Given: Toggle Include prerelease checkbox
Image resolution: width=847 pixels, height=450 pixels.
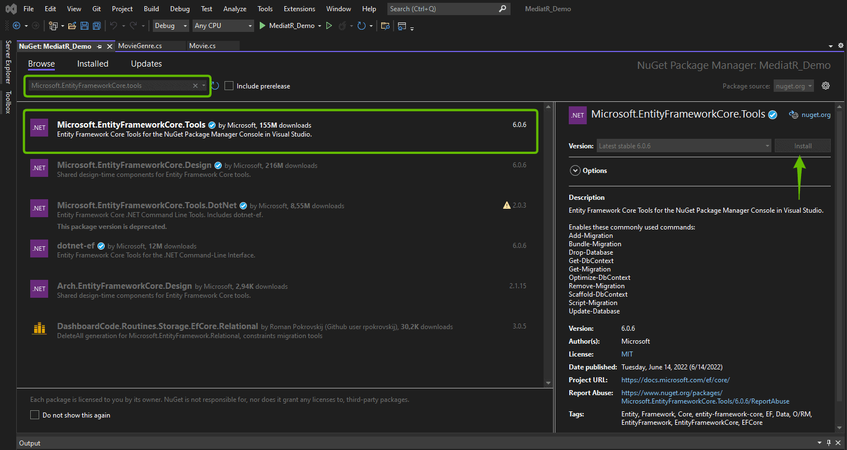Looking at the screenshot, I should point(229,86).
